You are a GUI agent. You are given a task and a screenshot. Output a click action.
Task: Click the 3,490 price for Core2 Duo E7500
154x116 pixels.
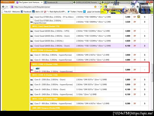(x=128, y=17)
